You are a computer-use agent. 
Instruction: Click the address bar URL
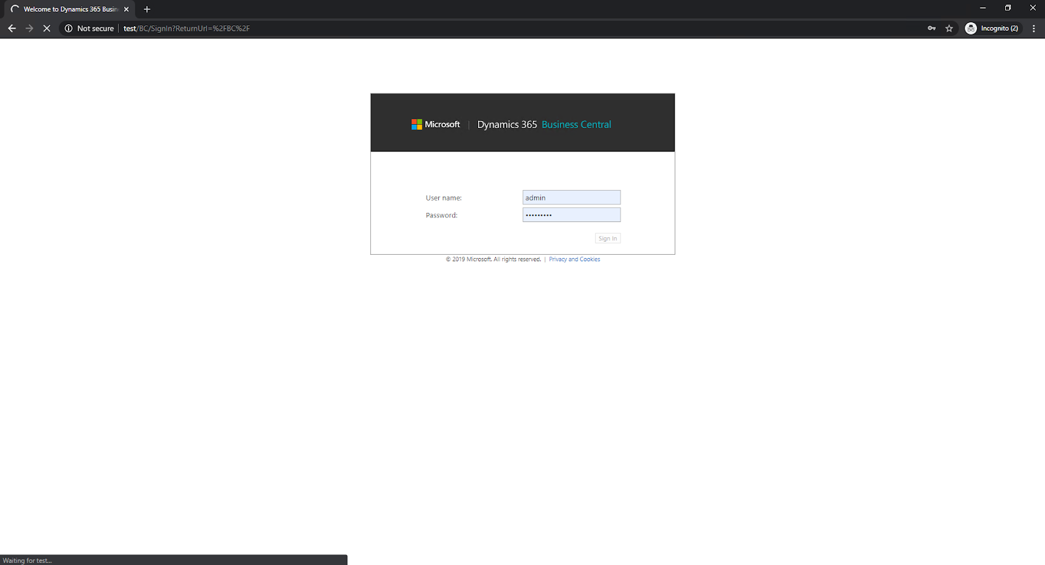(x=187, y=28)
